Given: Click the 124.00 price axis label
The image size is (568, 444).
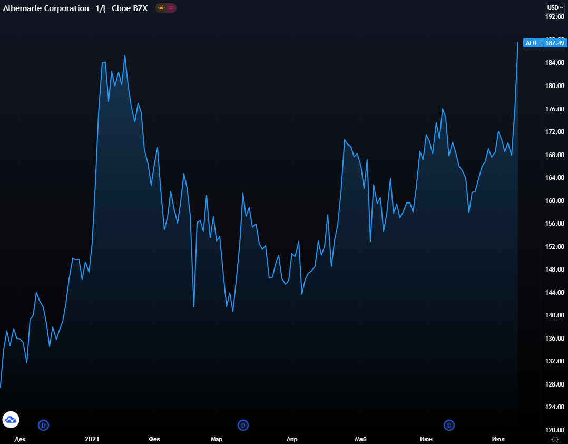Looking at the screenshot, I should pos(555,407).
